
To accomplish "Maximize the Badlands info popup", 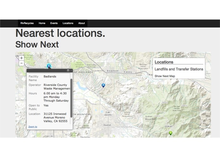I will point(68,71).
